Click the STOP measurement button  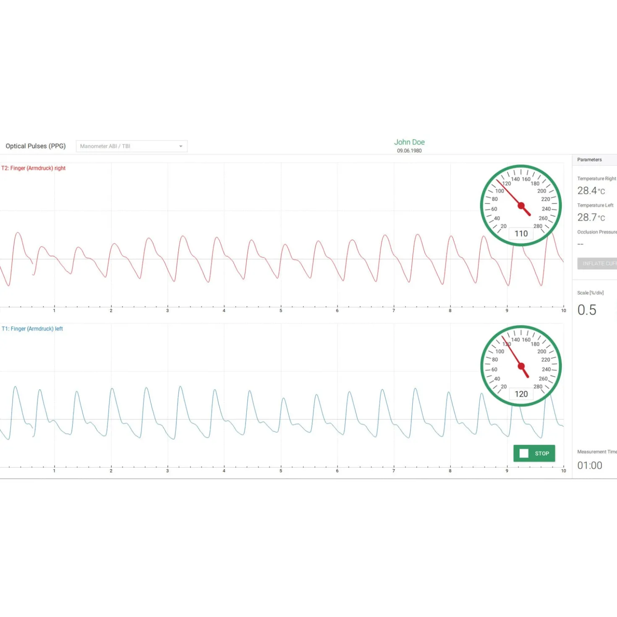(x=534, y=453)
